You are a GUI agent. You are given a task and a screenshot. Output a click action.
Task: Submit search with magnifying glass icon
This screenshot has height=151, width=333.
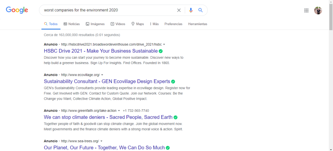201,10
